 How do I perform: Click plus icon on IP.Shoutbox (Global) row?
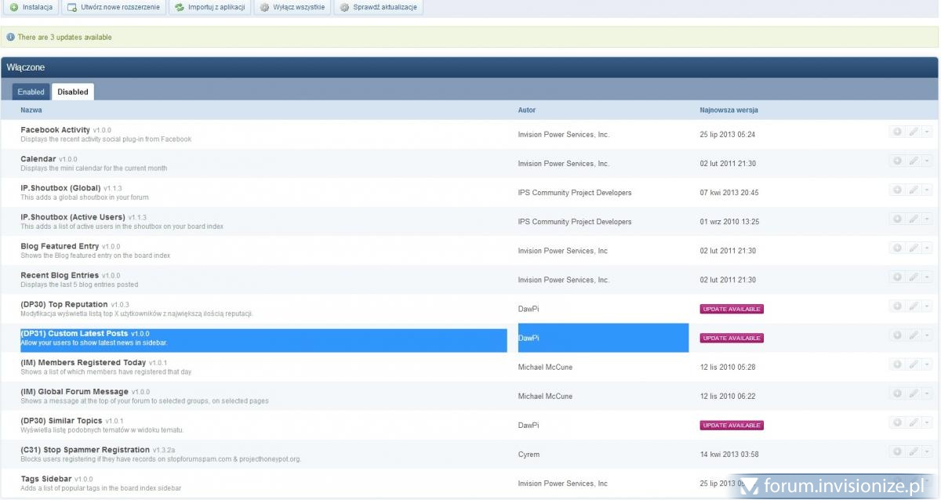(x=897, y=190)
